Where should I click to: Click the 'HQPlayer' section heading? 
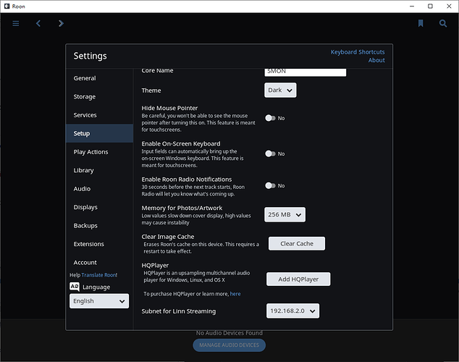pyautogui.click(x=155, y=266)
